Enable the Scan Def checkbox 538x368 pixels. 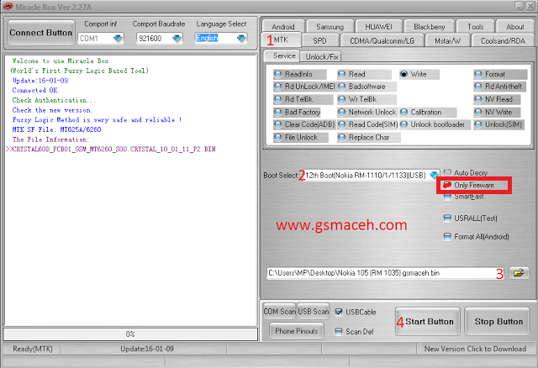[339, 332]
